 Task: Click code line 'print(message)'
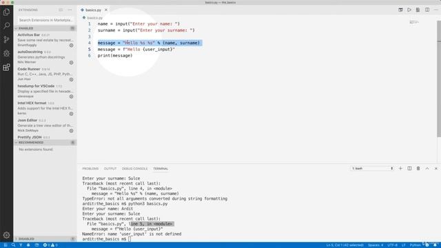click(115, 56)
